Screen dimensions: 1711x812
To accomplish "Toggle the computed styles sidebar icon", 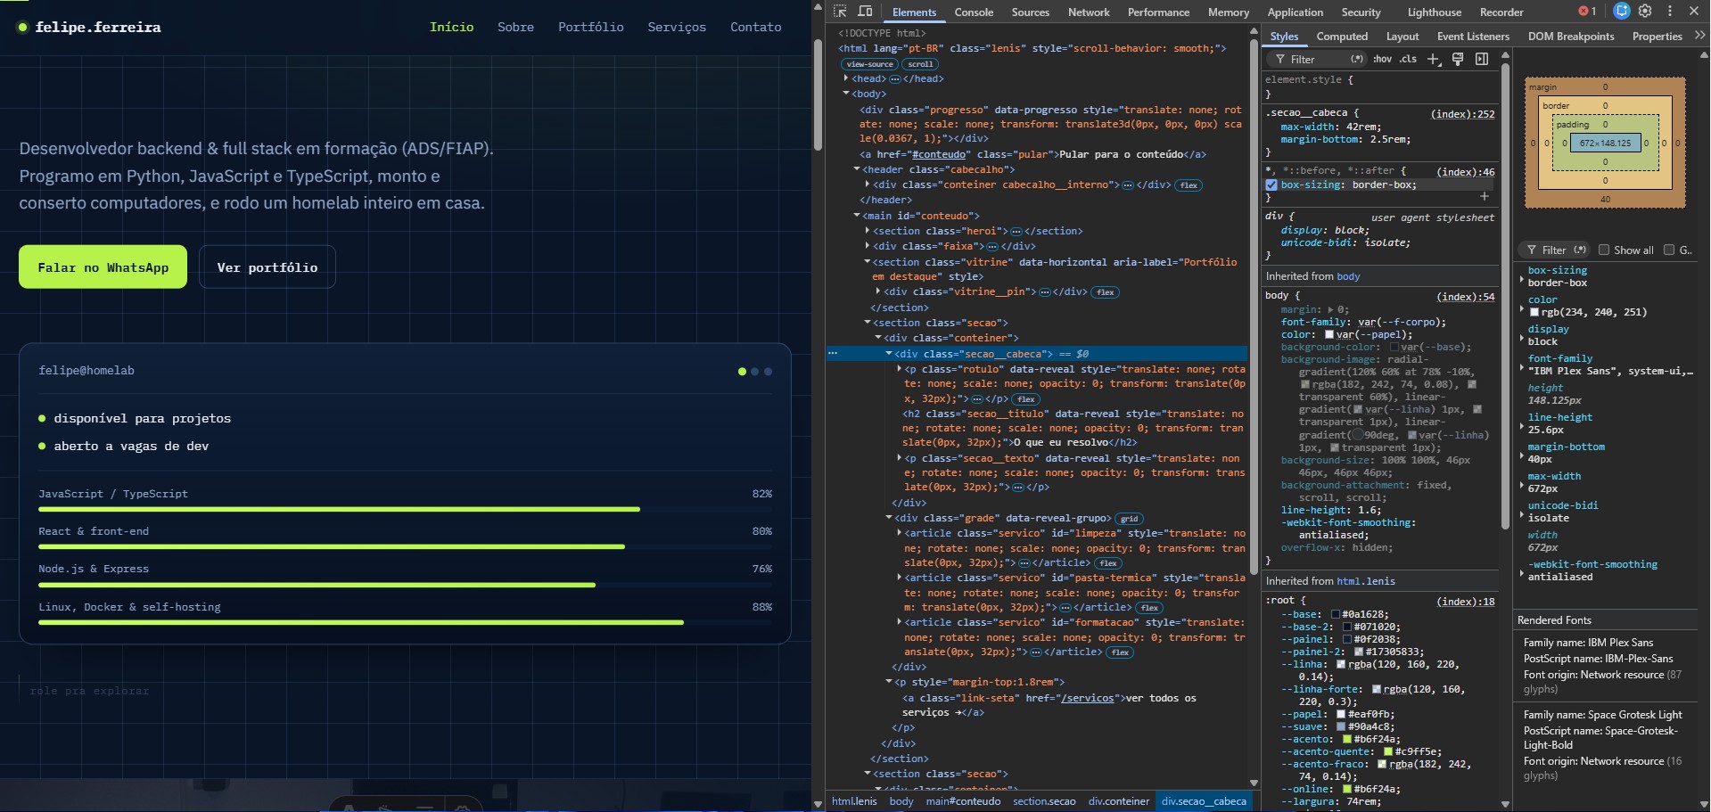I will [1482, 59].
